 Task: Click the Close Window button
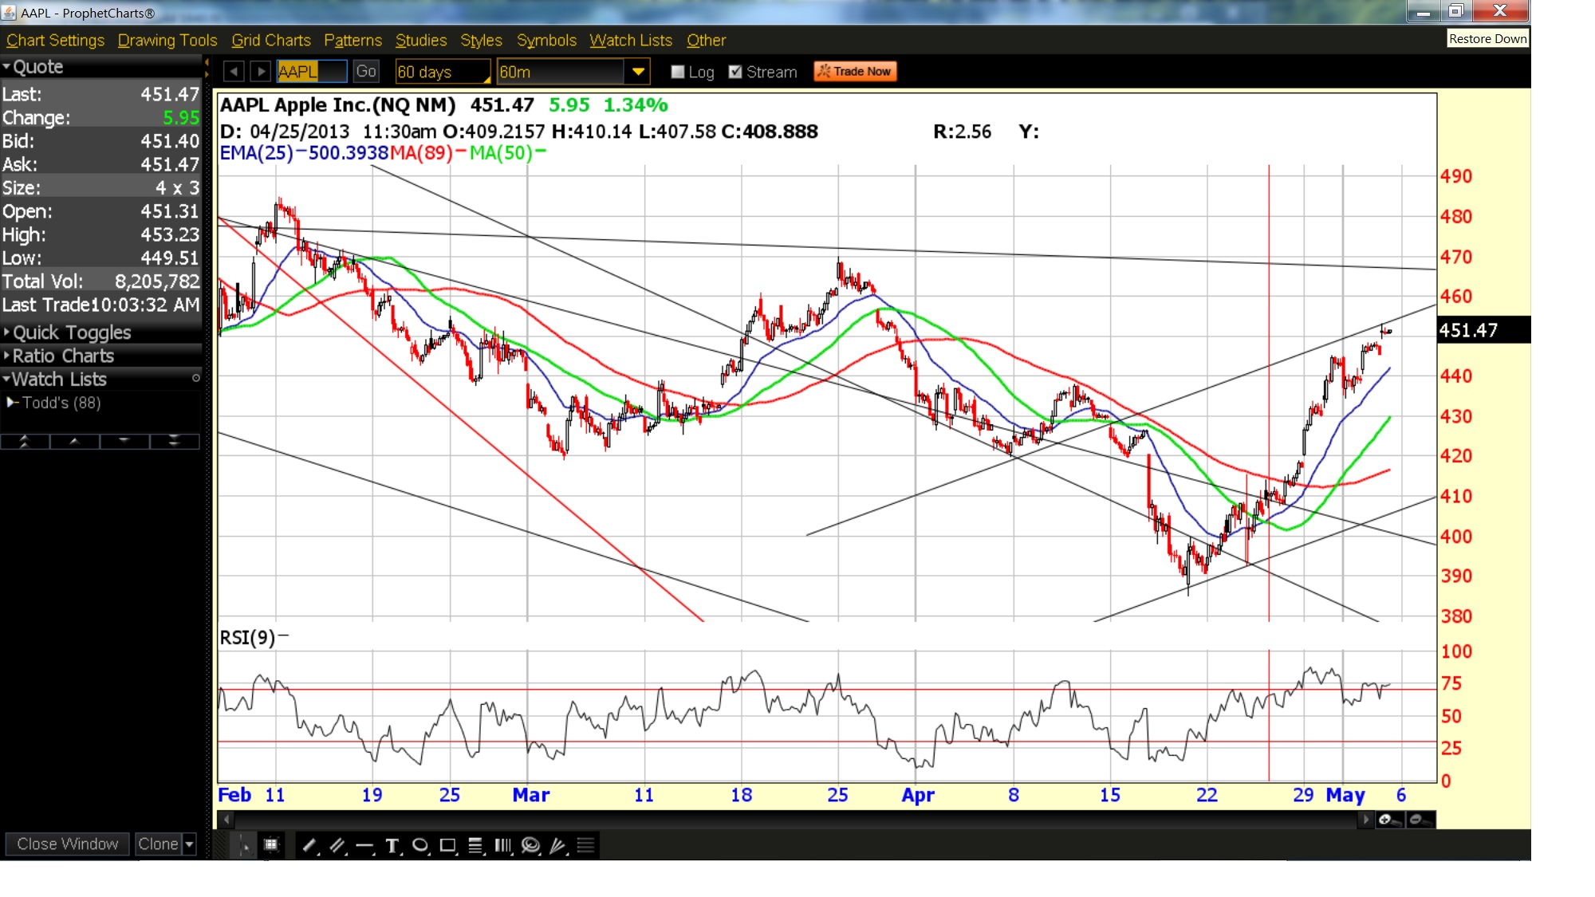(x=68, y=844)
